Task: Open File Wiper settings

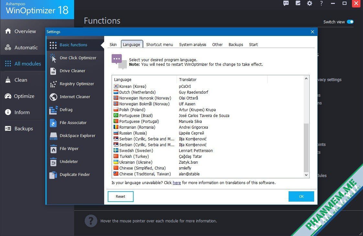Action: [75, 149]
